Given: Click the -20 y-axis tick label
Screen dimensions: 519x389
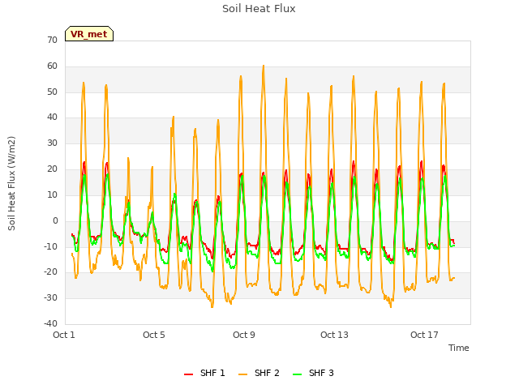Looking at the screenshot, I should click(51, 271).
